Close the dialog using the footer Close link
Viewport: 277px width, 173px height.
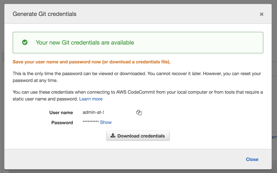point(252,159)
